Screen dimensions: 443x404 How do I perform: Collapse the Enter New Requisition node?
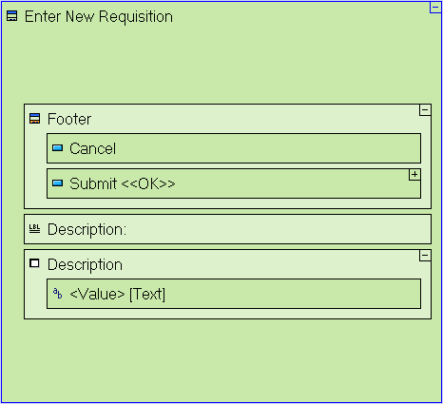pos(435,8)
